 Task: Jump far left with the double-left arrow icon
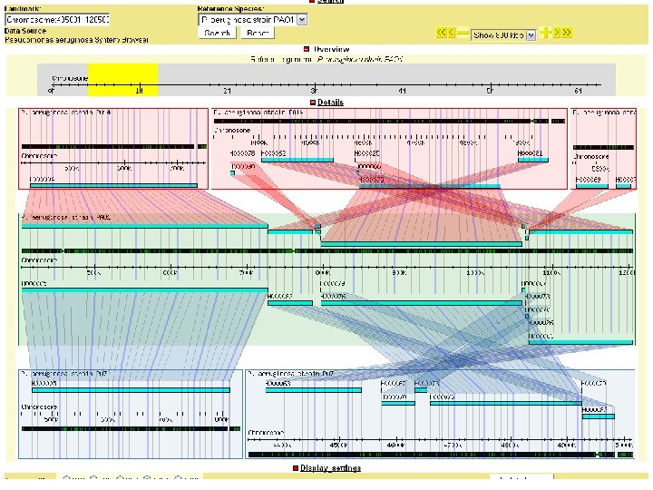click(x=441, y=33)
